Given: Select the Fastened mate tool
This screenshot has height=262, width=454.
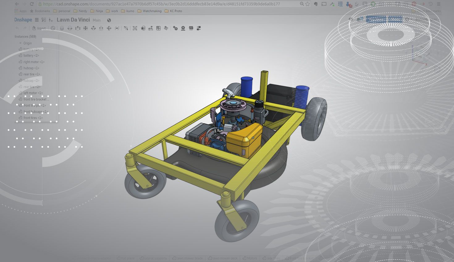Looking at the screenshot, I should (x=62, y=28).
